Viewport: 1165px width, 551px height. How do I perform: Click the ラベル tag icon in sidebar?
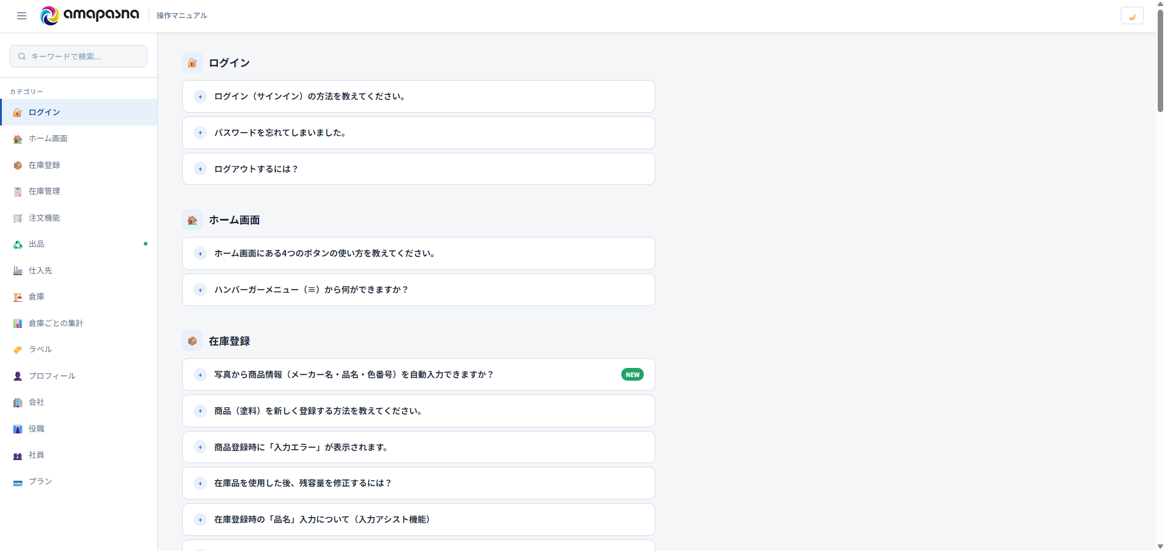tap(18, 350)
